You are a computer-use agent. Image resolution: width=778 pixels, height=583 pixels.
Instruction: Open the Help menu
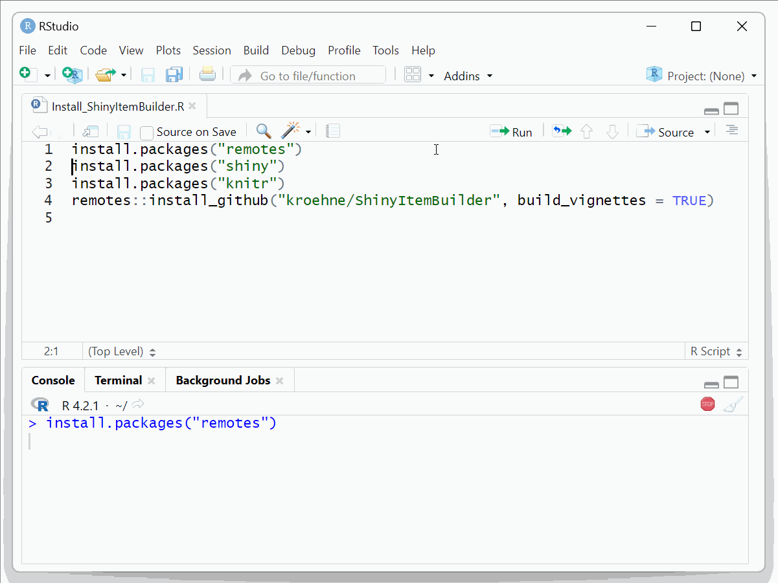point(423,50)
